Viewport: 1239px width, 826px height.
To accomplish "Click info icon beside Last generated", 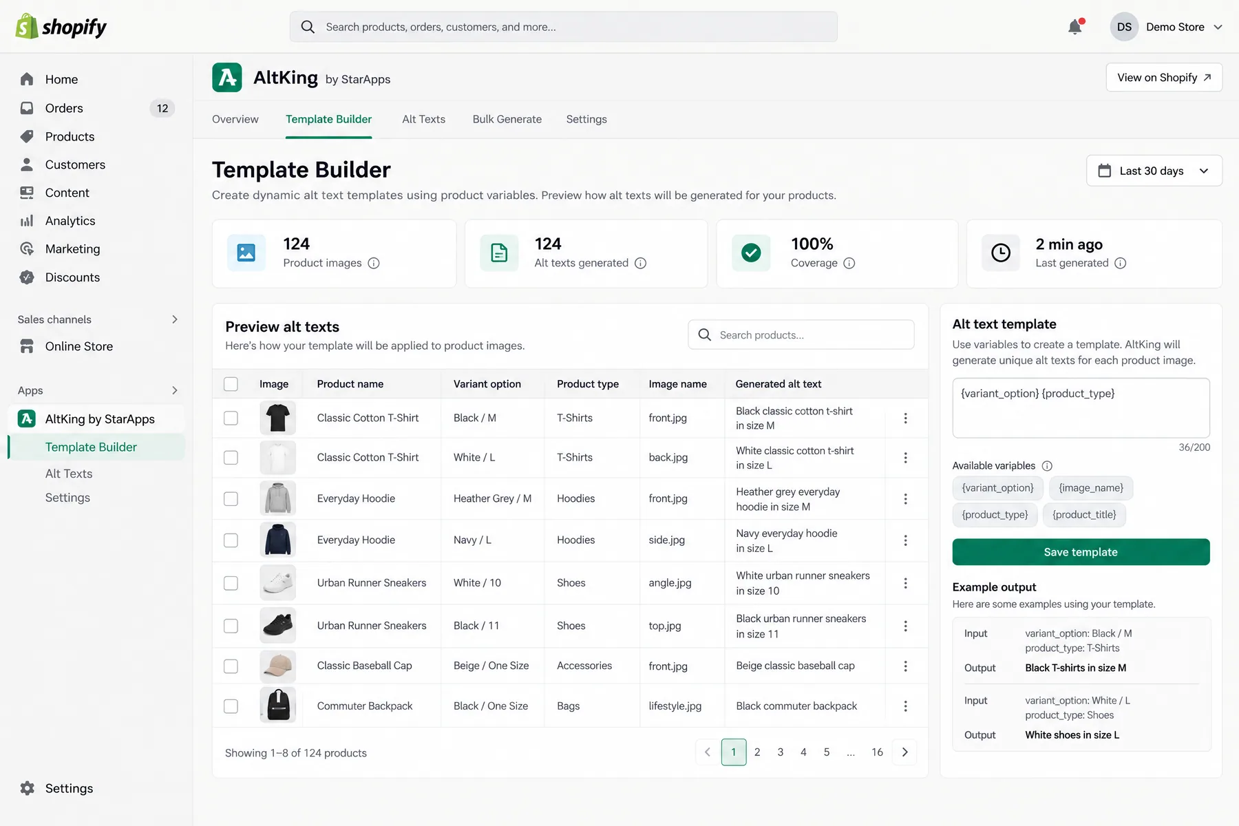I will coord(1121,263).
